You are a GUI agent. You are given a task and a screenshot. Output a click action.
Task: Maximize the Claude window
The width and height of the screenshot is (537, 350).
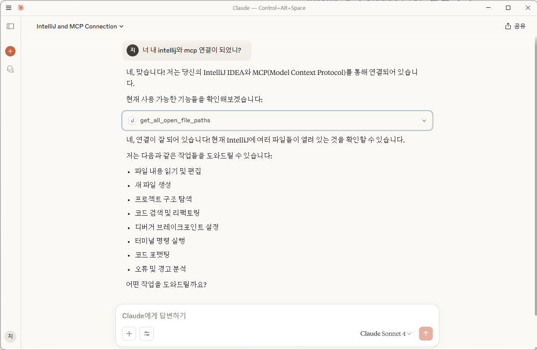pyautogui.click(x=508, y=8)
